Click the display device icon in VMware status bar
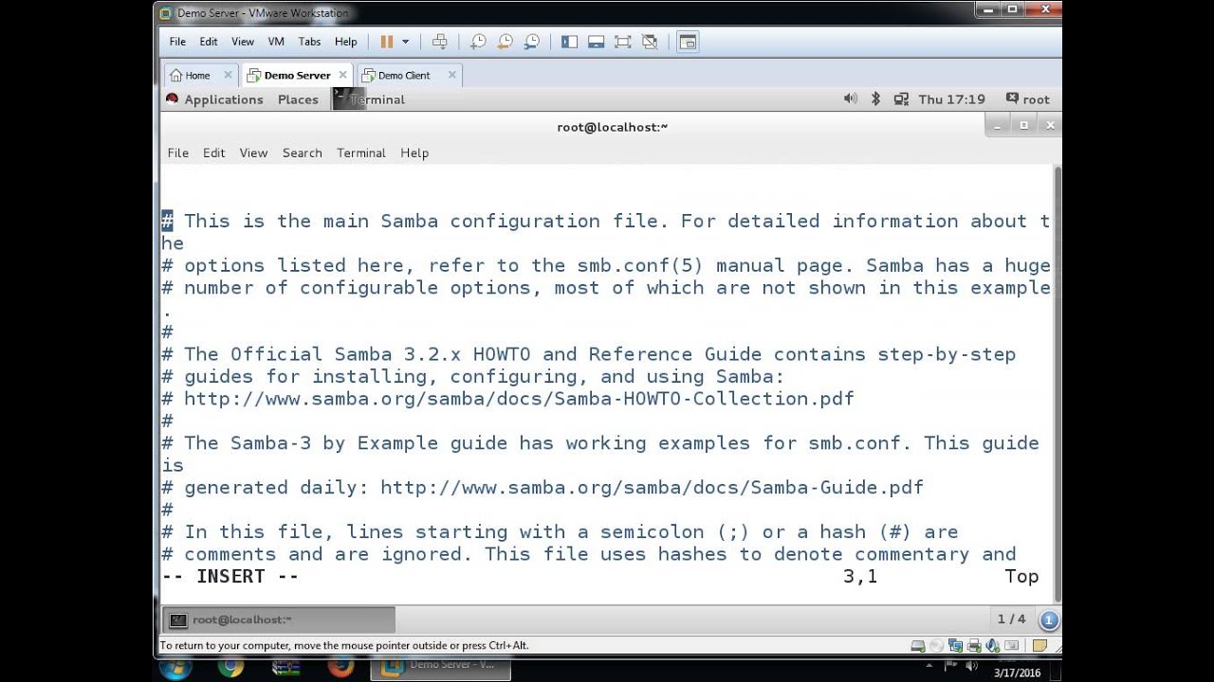The width and height of the screenshot is (1214, 682). tap(1012, 646)
